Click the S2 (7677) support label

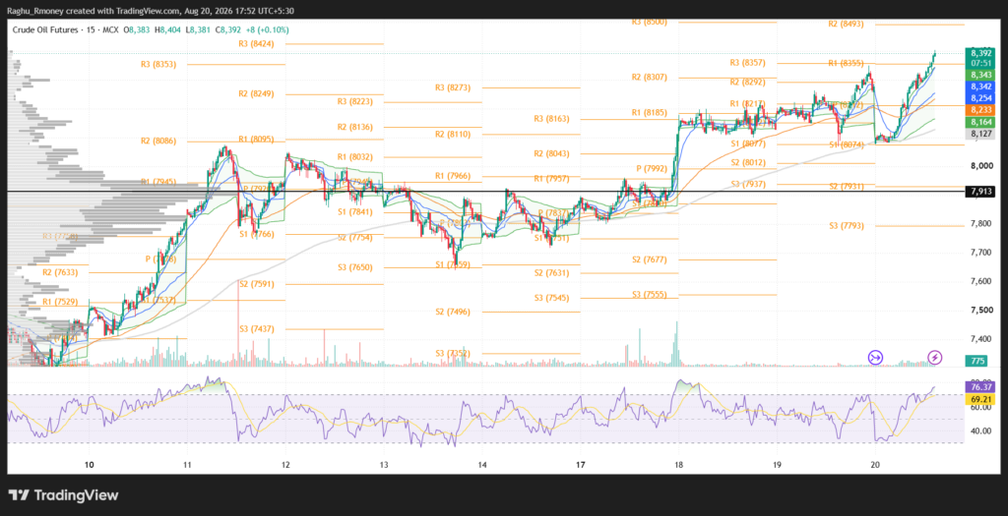(650, 259)
